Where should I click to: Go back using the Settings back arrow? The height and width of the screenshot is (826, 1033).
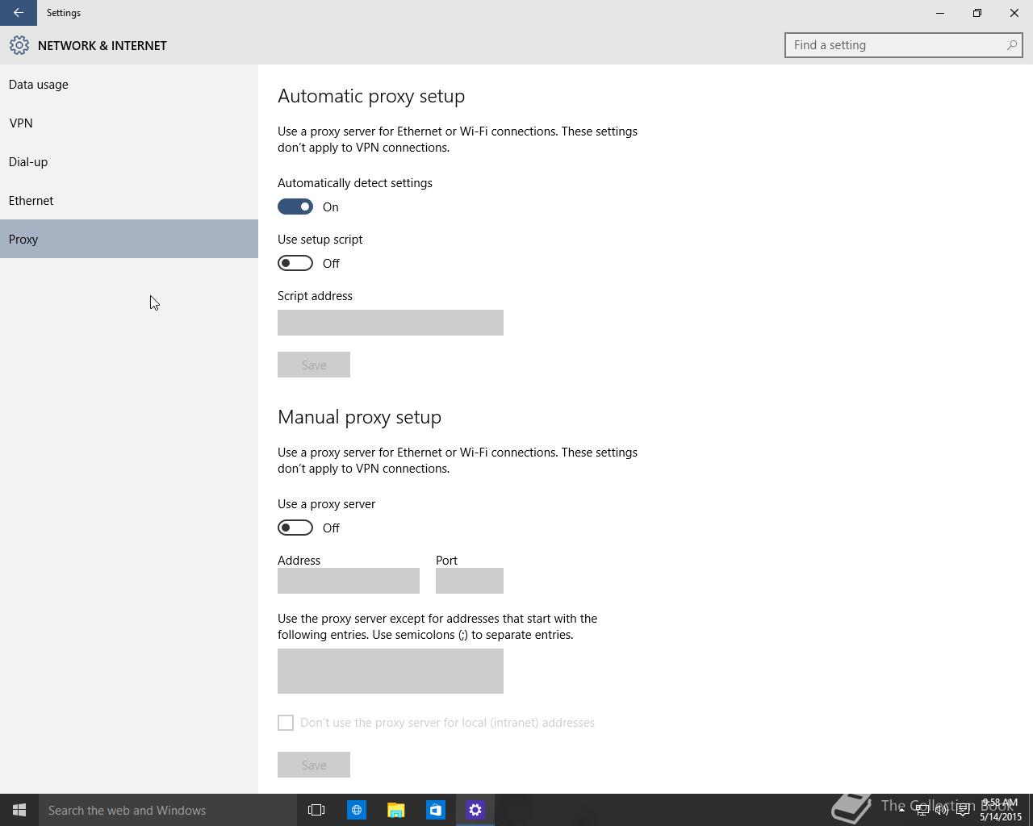point(18,13)
